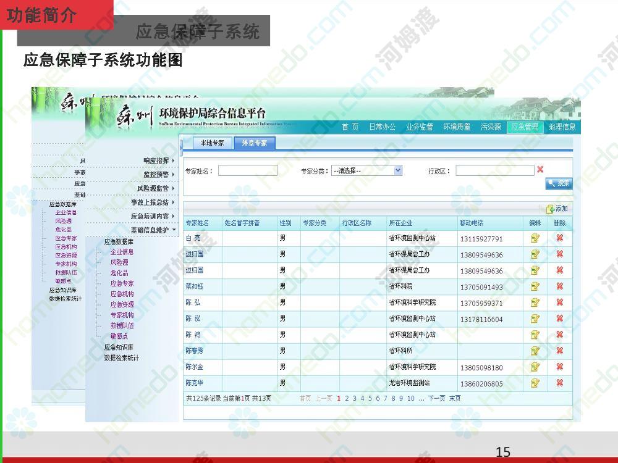Expand the 响应指挥 side menu
The image size is (618, 463).
(158, 161)
